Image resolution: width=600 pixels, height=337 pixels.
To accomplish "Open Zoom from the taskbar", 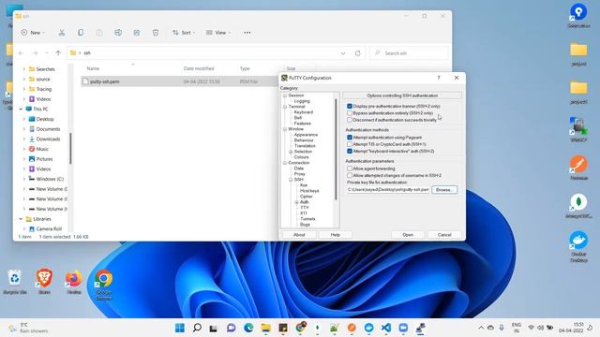I will click(403, 328).
